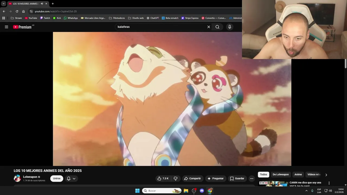Clear the search text with X

point(209,27)
